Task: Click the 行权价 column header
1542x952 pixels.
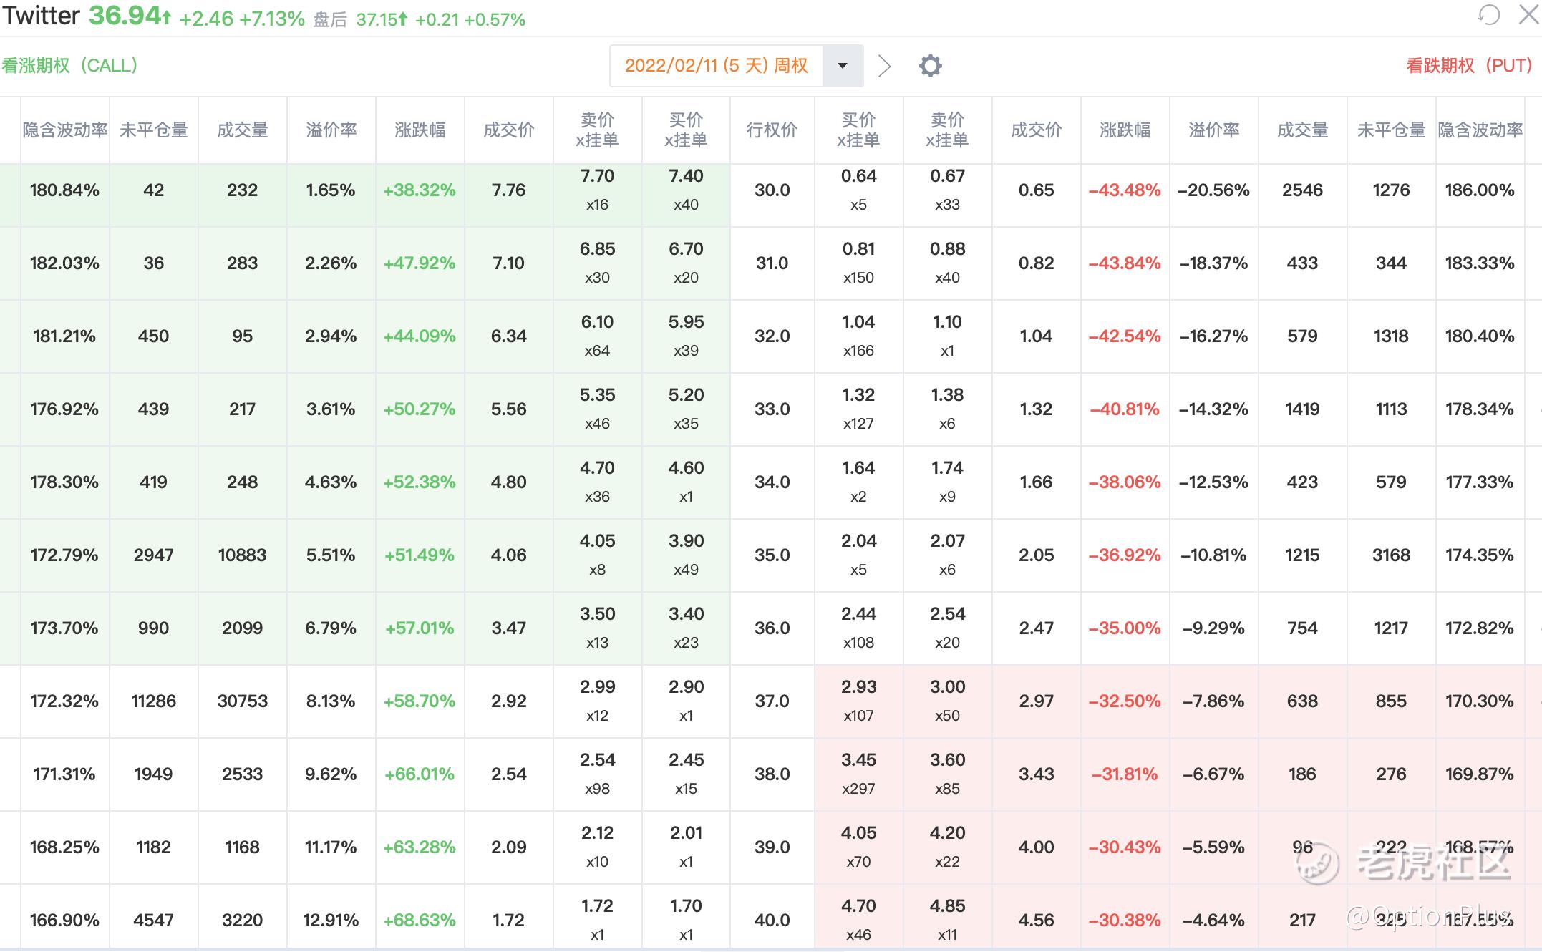Action: (772, 130)
